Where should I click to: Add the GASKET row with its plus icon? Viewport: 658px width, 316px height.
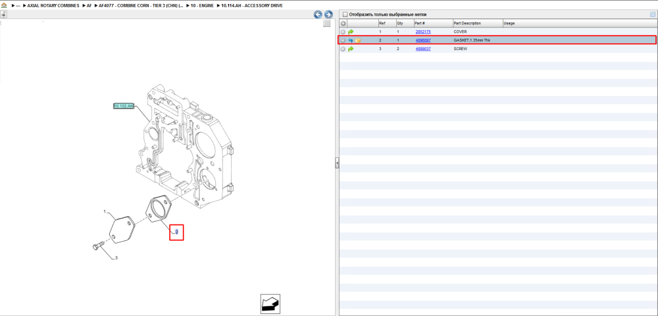[343, 40]
